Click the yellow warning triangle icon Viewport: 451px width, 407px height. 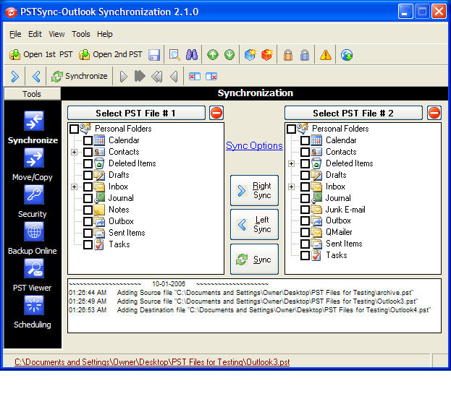[326, 54]
